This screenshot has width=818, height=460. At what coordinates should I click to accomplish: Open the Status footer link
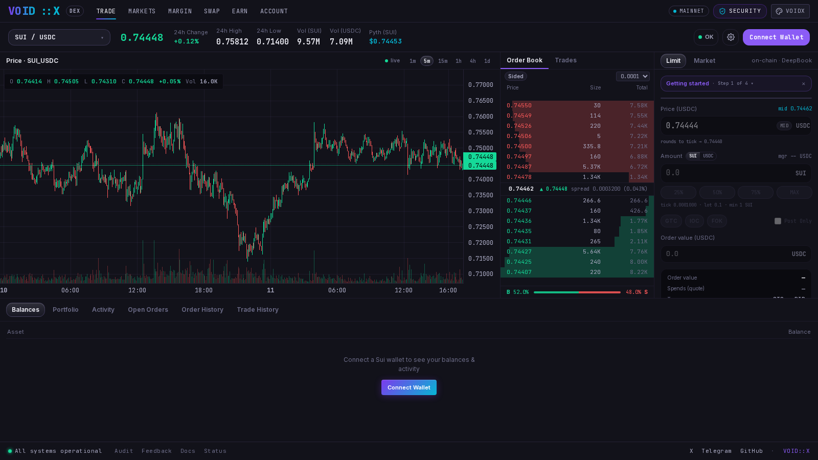[215, 451]
